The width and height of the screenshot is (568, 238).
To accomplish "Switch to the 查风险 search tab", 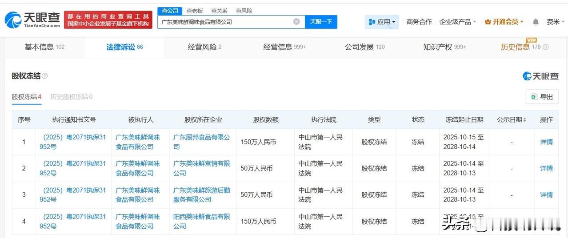I will [x=244, y=11].
